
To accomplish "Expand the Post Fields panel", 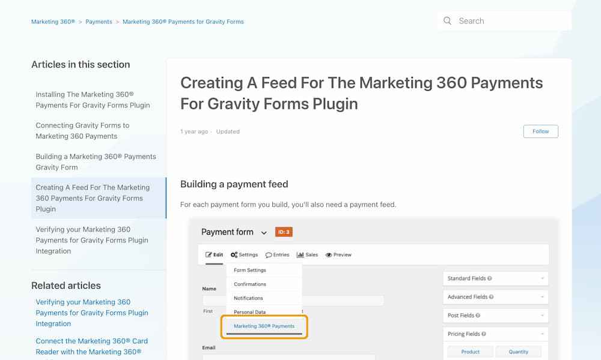I will pos(496,316).
